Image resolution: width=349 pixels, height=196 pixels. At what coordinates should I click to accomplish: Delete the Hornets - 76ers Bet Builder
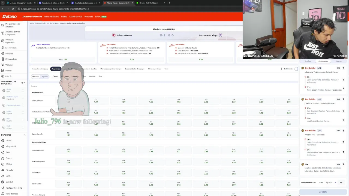point(343,99)
